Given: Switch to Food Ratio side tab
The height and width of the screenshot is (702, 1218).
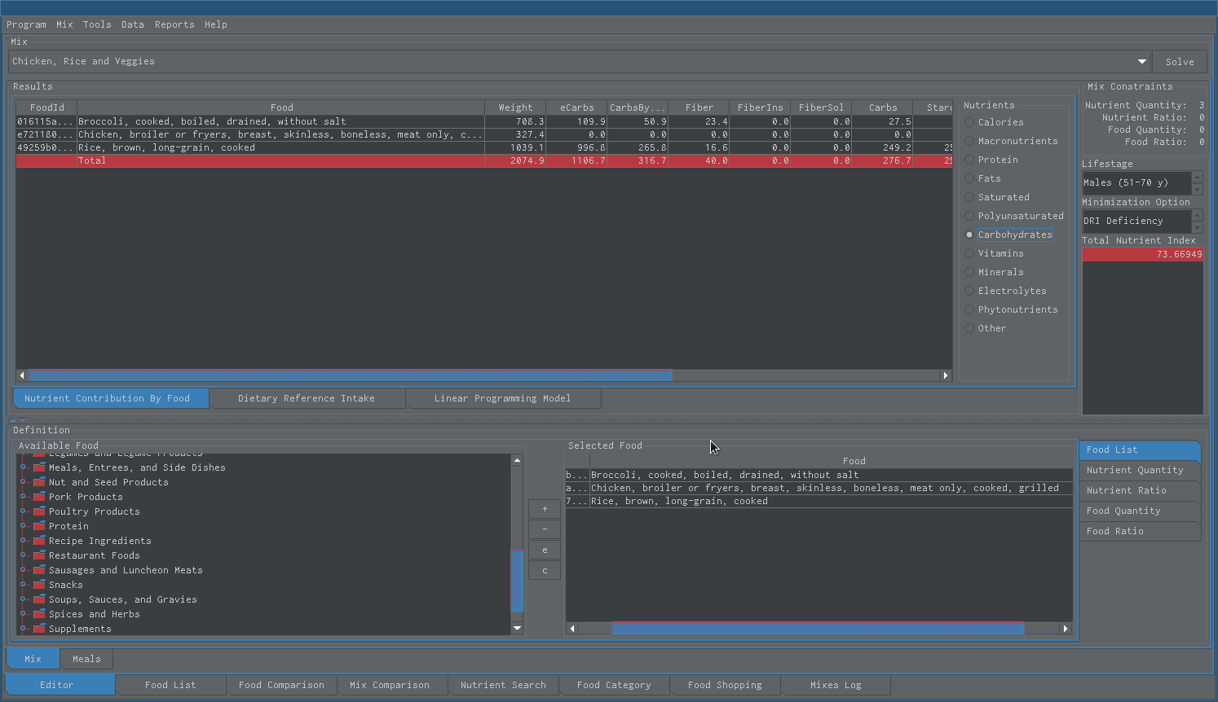Looking at the screenshot, I should tap(1139, 531).
